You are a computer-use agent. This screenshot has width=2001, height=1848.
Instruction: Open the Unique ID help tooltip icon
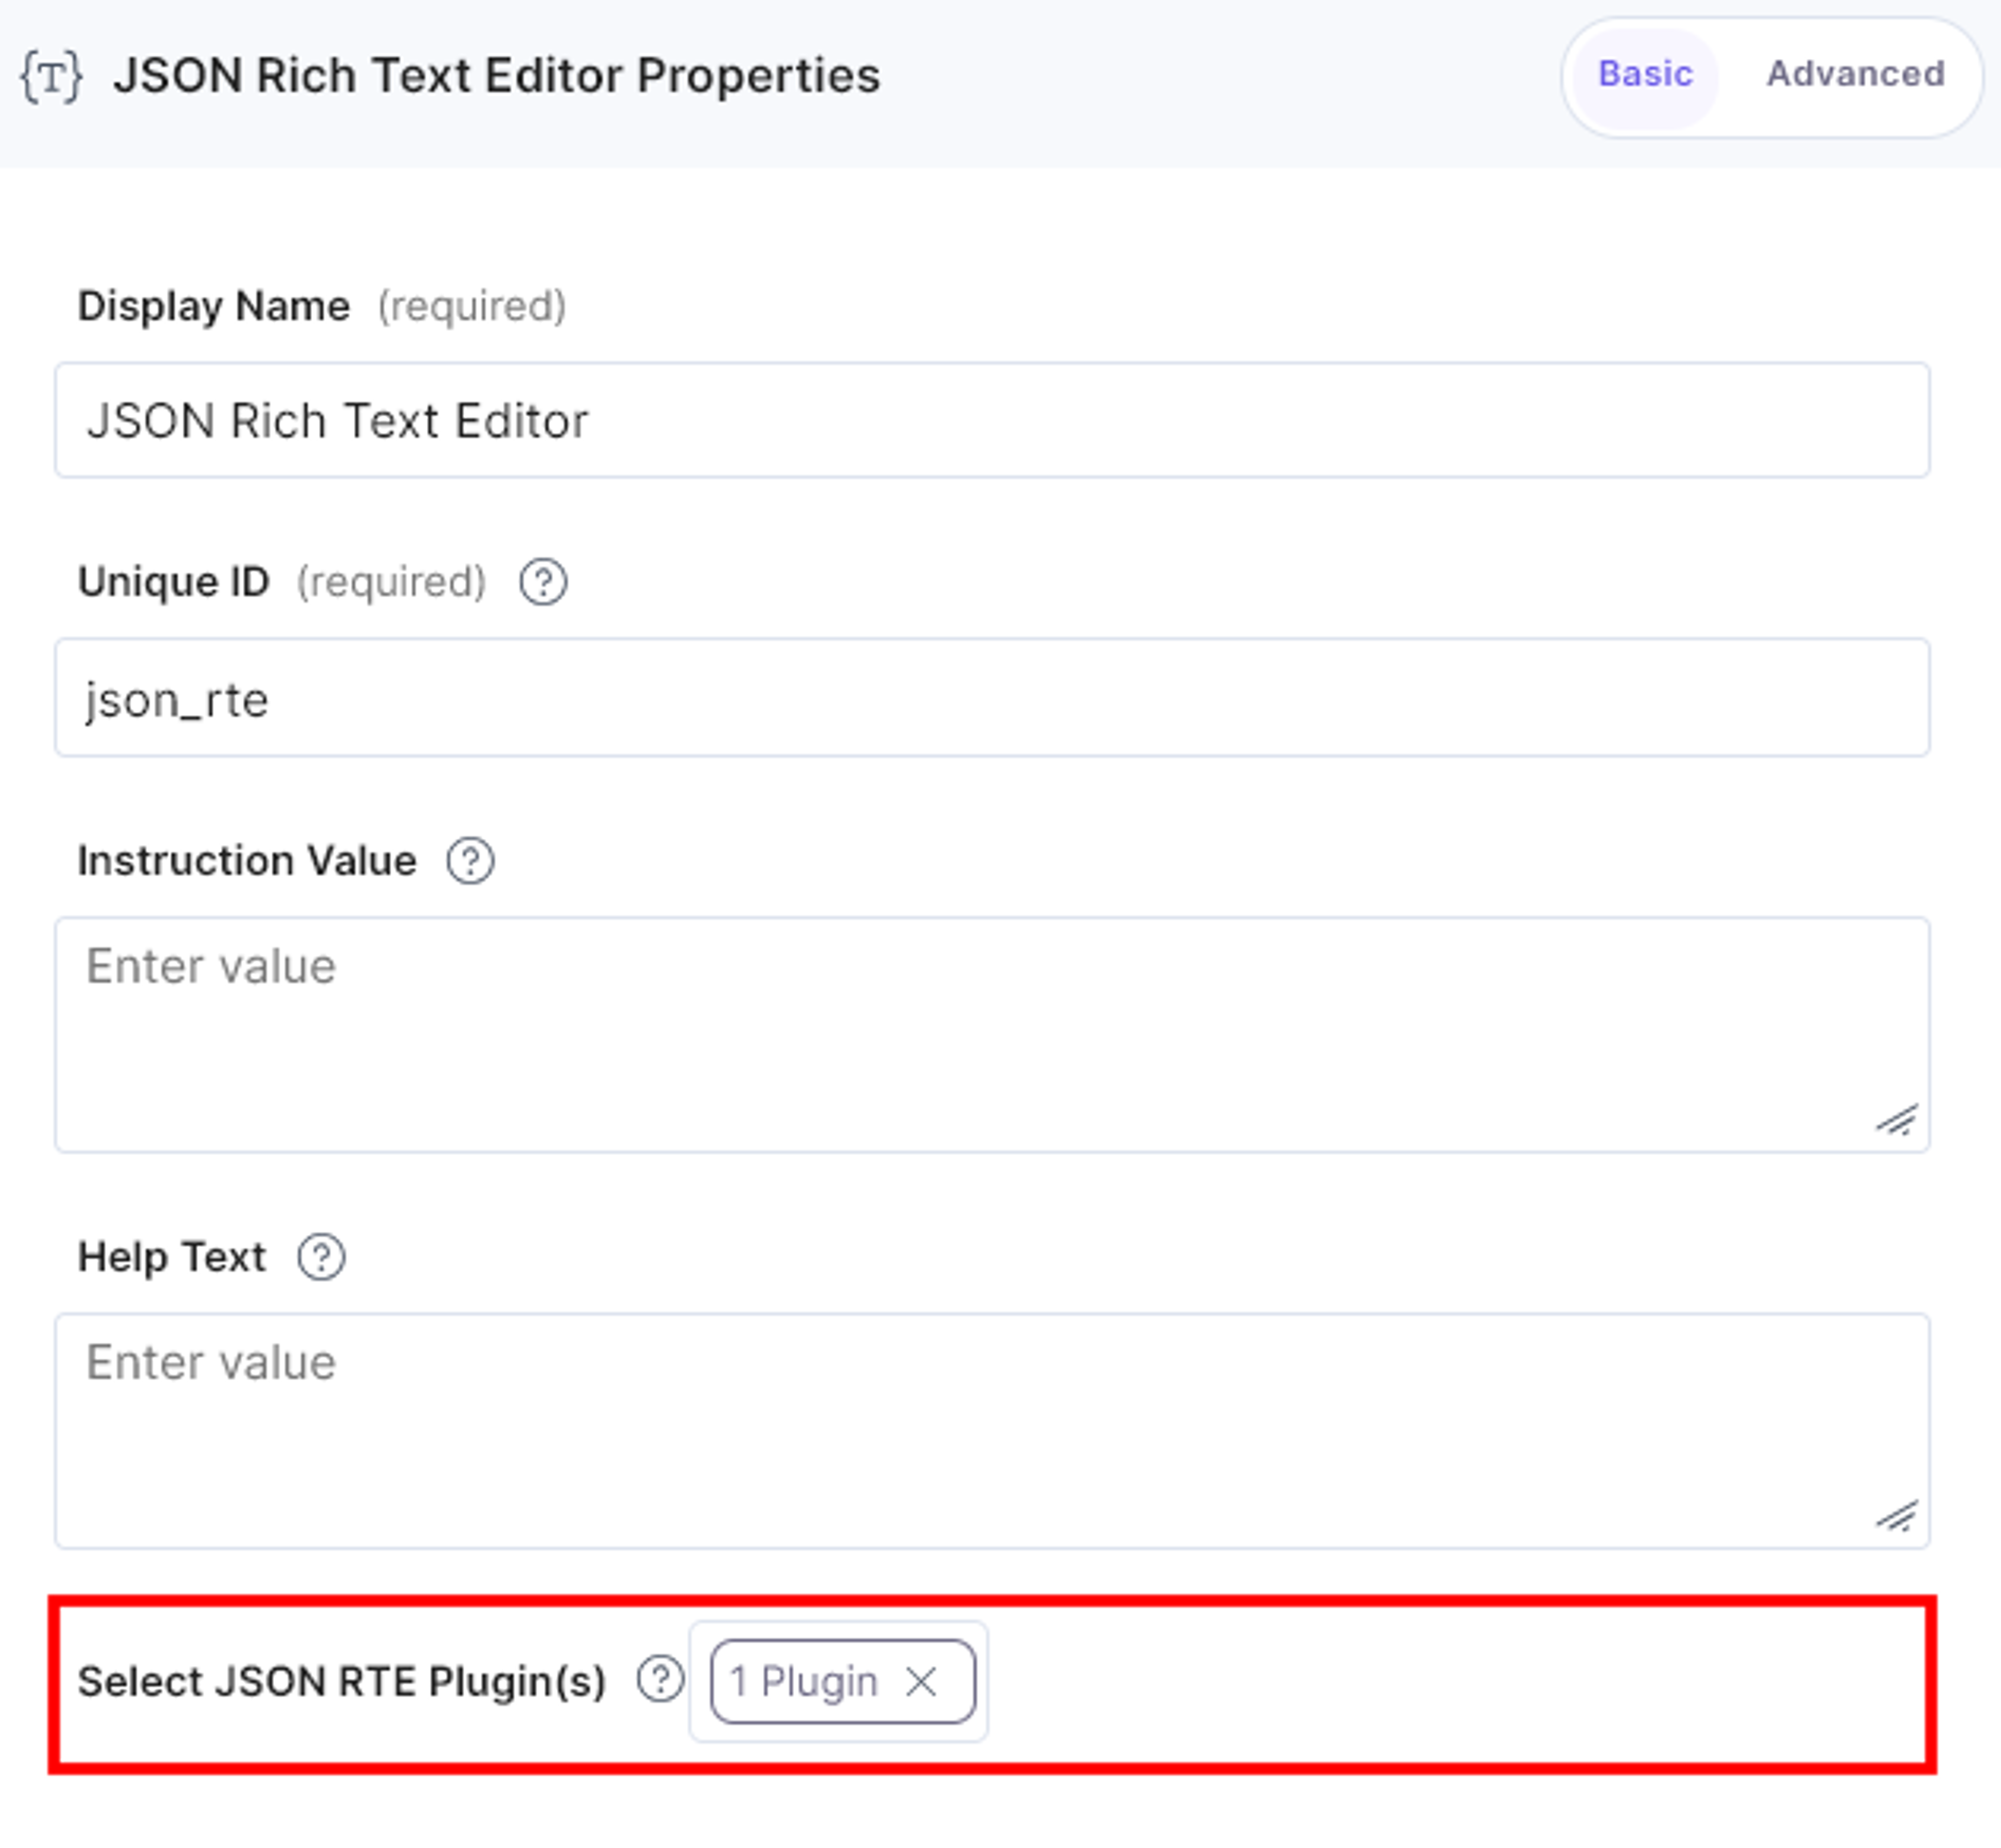click(543, 582)
